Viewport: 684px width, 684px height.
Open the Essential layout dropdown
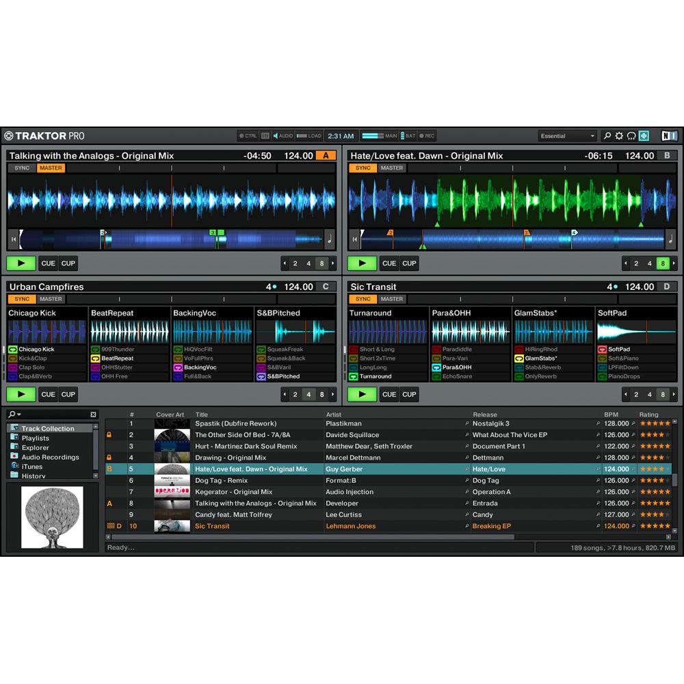[567, 135]
